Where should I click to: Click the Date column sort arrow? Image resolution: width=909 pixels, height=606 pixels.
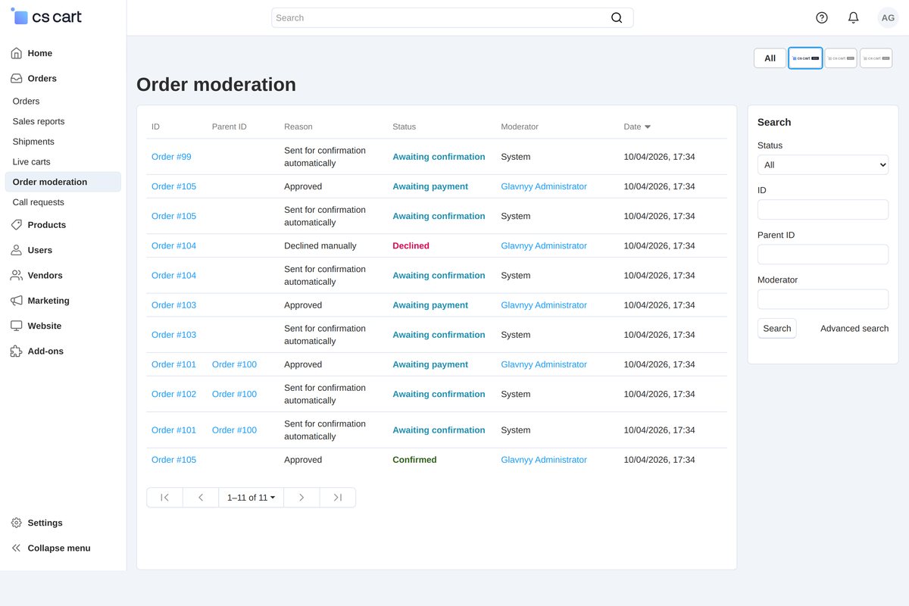[648, 127]
